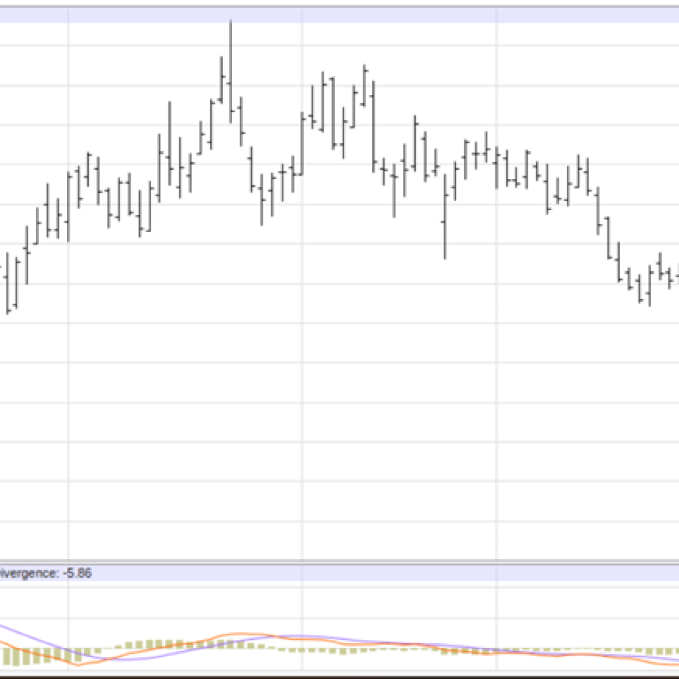Click the first vertical gridline from the left
Image resolution: width=679 pixels, height=679 pixels.
click(68, 398)
